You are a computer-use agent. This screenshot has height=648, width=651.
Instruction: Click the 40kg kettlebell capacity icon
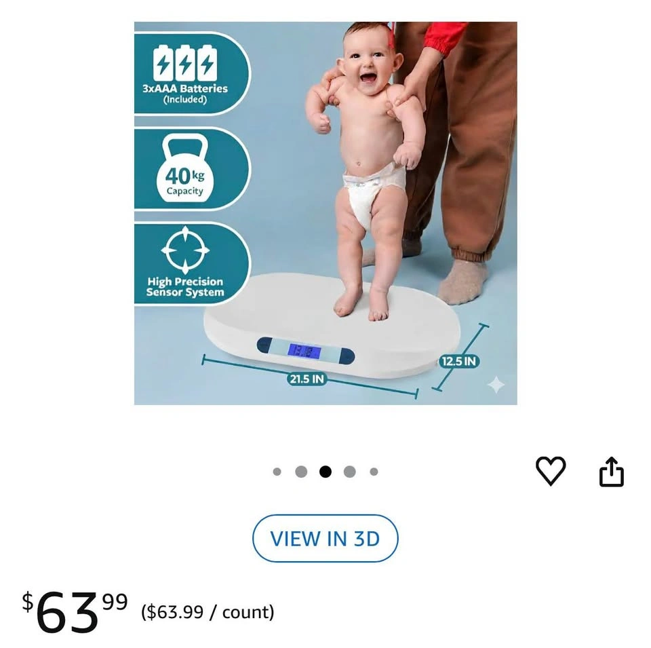(x=184, y=169)
